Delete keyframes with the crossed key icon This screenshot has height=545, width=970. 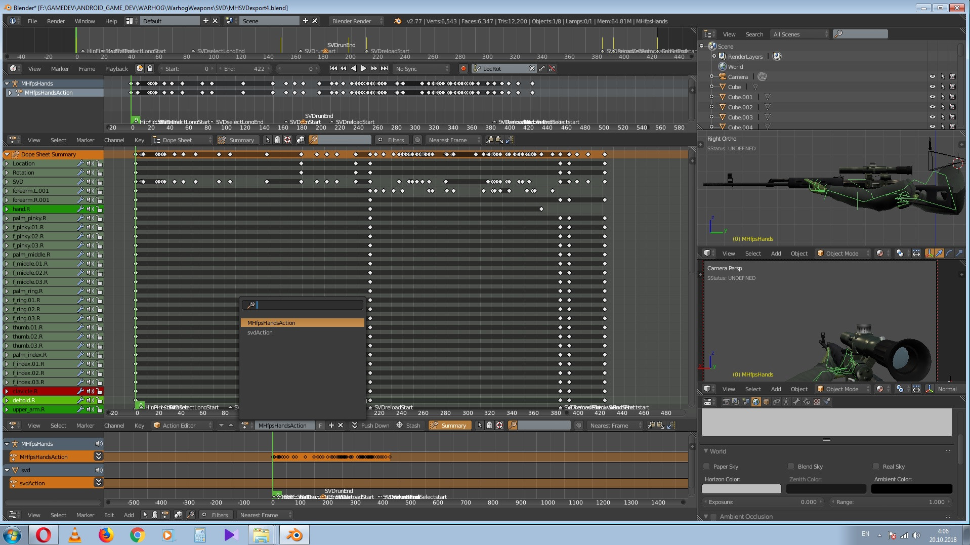[x=552, y=68]
